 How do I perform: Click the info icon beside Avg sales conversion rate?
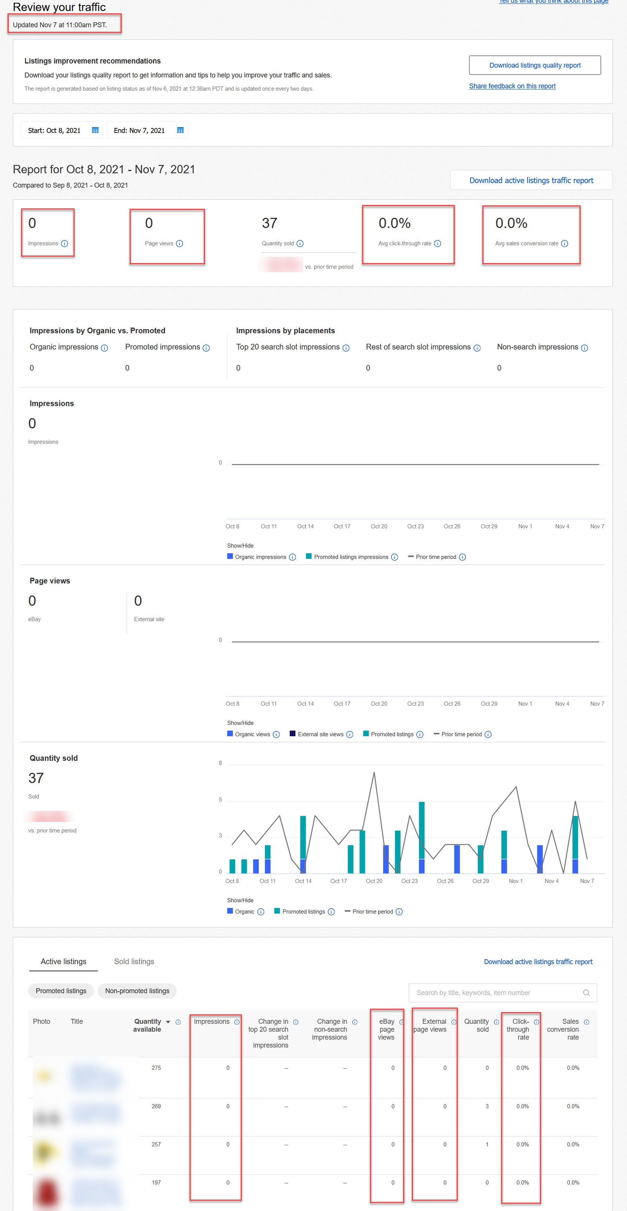click(565, 244)
